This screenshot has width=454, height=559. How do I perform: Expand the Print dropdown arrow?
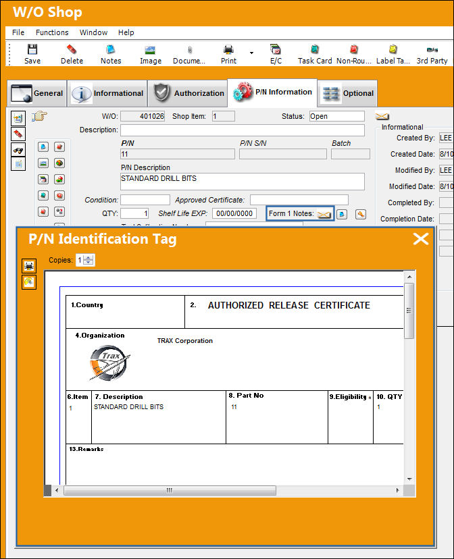251,53
